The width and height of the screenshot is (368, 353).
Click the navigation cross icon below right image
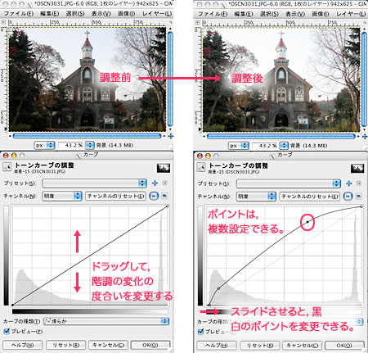365,136
